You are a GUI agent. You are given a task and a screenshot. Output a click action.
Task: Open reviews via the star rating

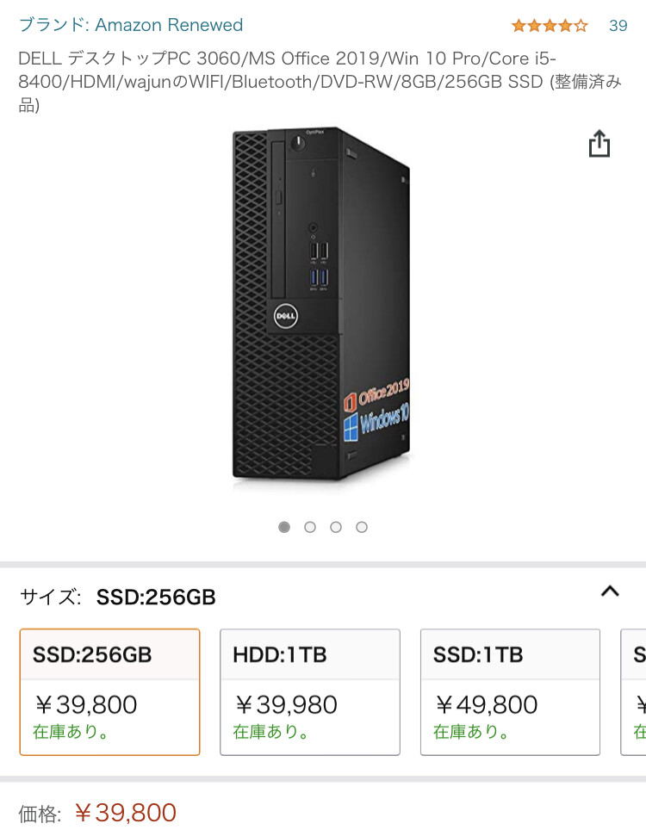550,26
